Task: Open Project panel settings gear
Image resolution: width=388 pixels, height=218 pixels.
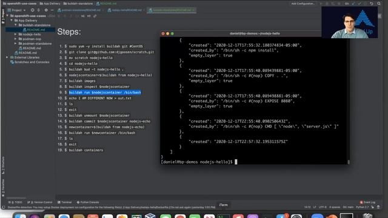Action: pos(46,10)
